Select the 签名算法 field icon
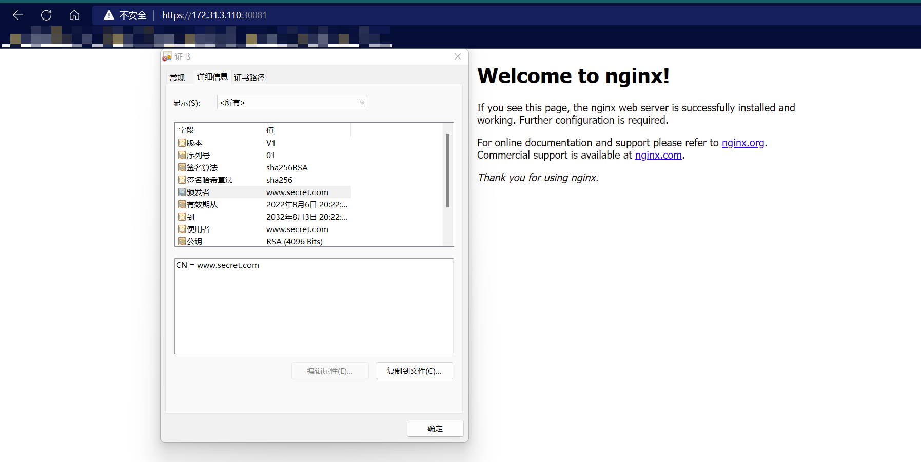The height and width of the screenshot is (462, 921). (x=182, y=167)
